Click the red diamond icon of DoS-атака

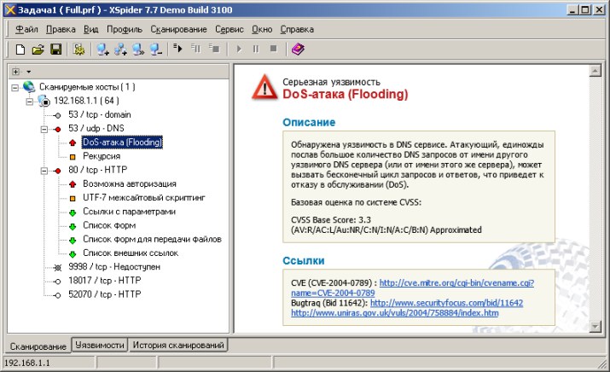(73, 142)
